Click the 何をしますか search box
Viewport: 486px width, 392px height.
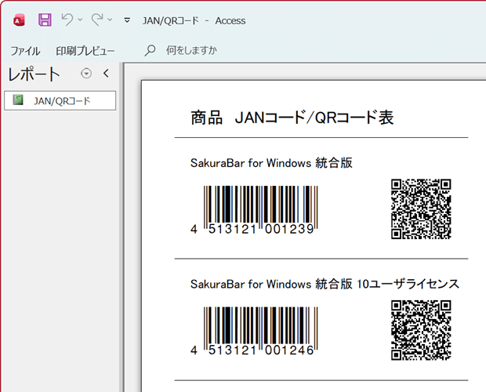point(191,50)
